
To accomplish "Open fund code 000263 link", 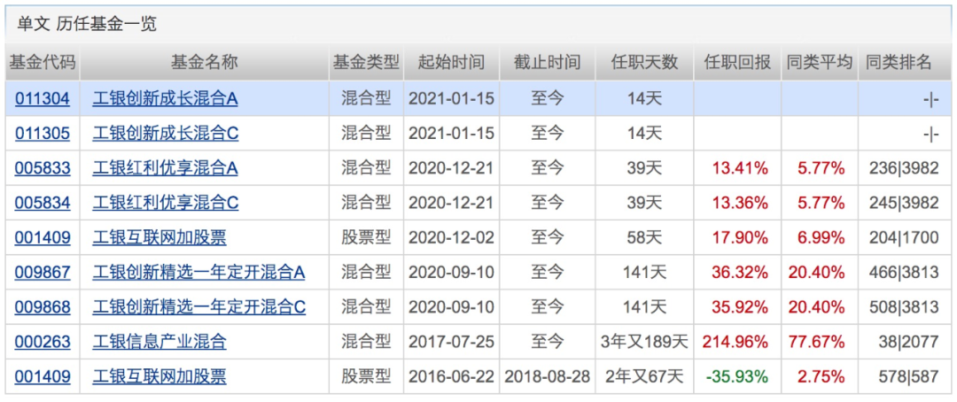I will pos(43,342).
